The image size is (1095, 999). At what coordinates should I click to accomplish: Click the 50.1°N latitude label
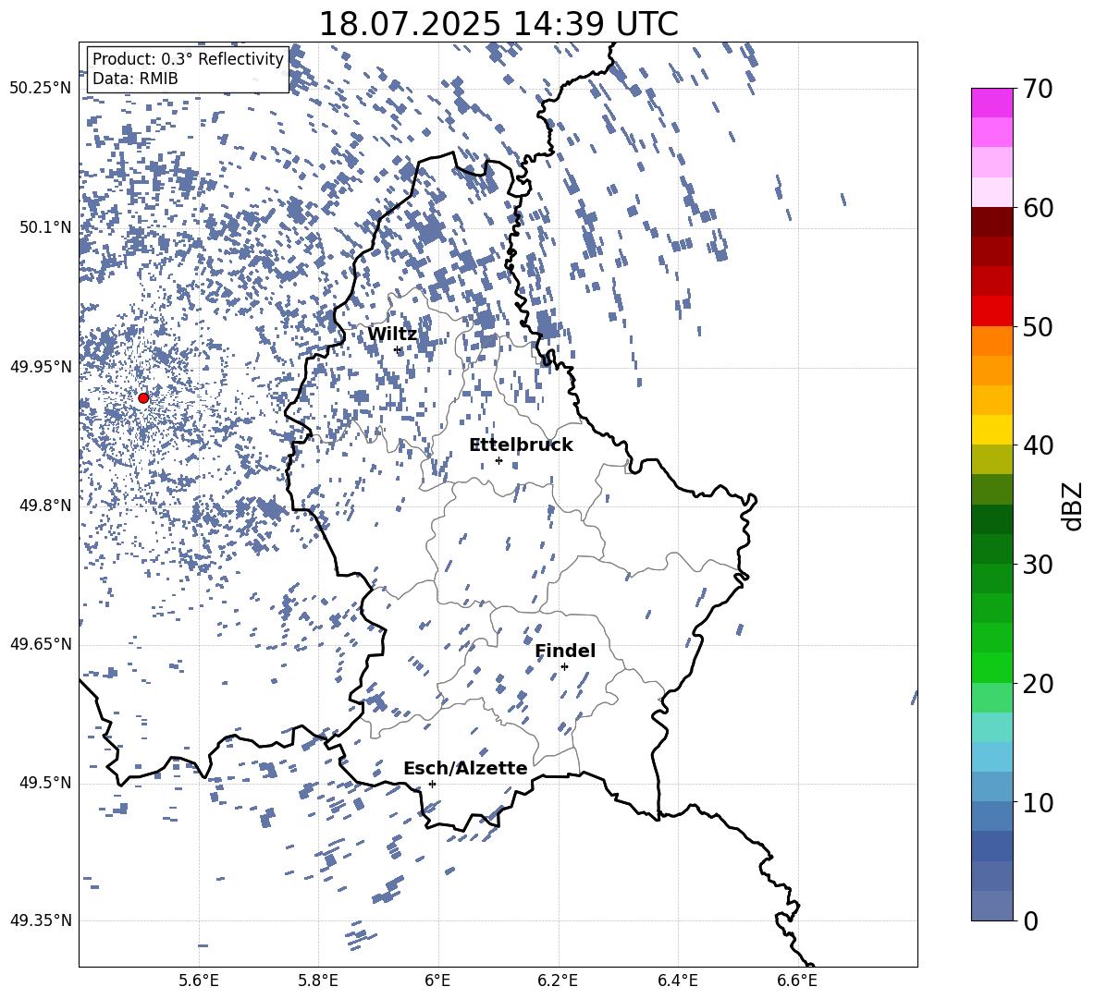point(45,227)
